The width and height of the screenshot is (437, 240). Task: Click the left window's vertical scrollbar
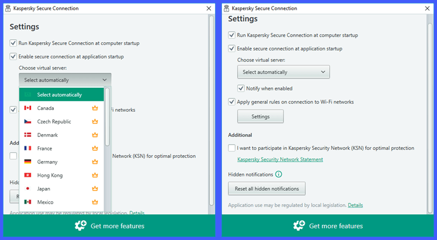point(211,110)
